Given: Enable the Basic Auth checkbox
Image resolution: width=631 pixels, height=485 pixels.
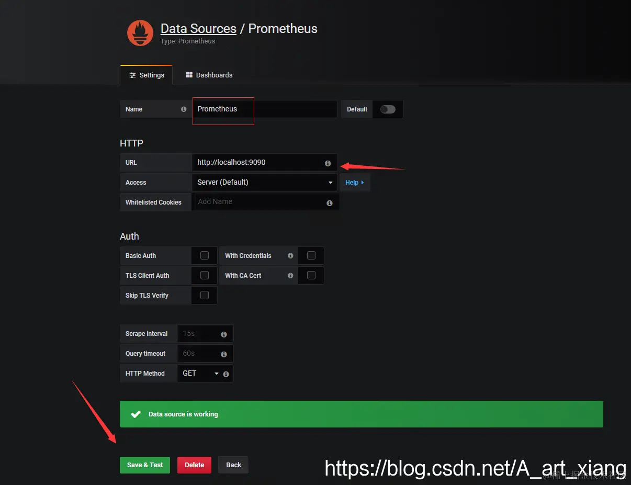Looking at the screenshot, I should [x=205, y=255].
